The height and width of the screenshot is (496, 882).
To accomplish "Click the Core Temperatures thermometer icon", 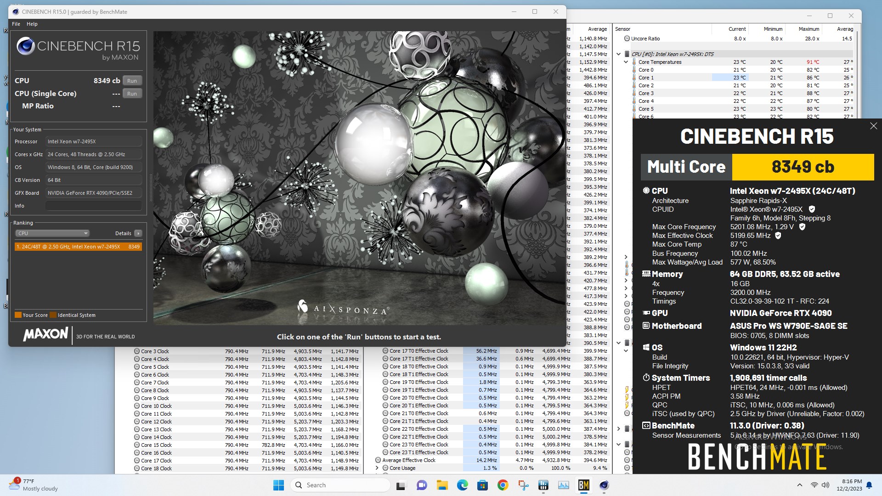I will (x=634, y=62).
